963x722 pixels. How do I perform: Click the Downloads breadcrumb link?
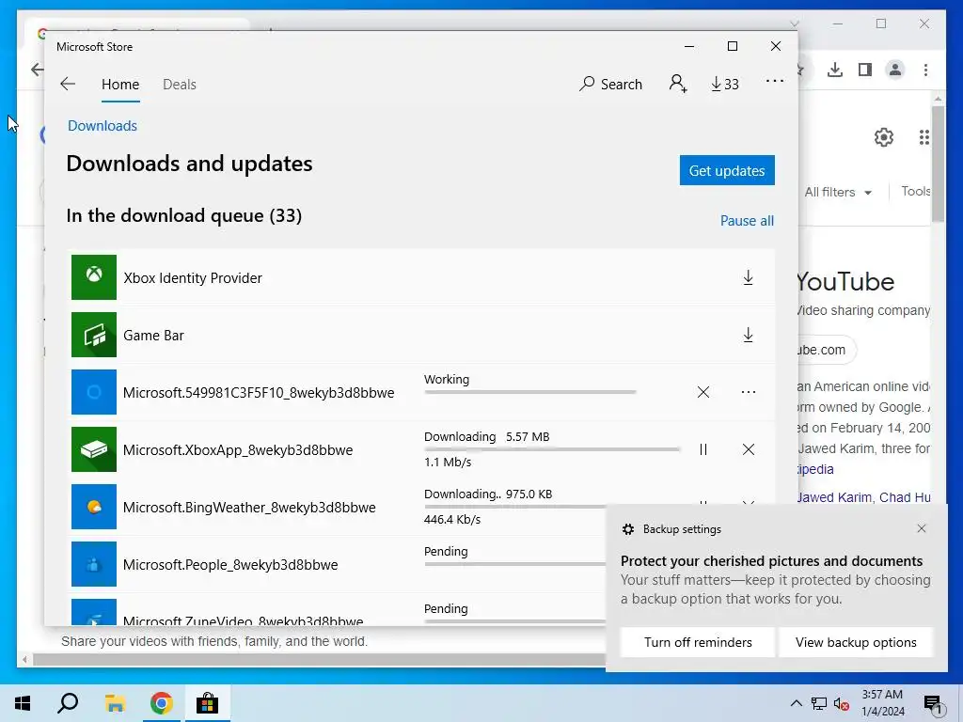coord(103,126)
